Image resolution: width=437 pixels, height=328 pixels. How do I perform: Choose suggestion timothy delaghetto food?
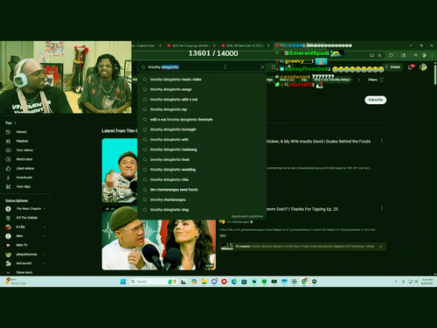click(x=202, y=159)
